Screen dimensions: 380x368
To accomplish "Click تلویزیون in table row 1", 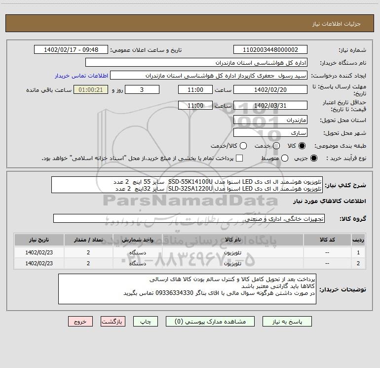I will [232, 252].
